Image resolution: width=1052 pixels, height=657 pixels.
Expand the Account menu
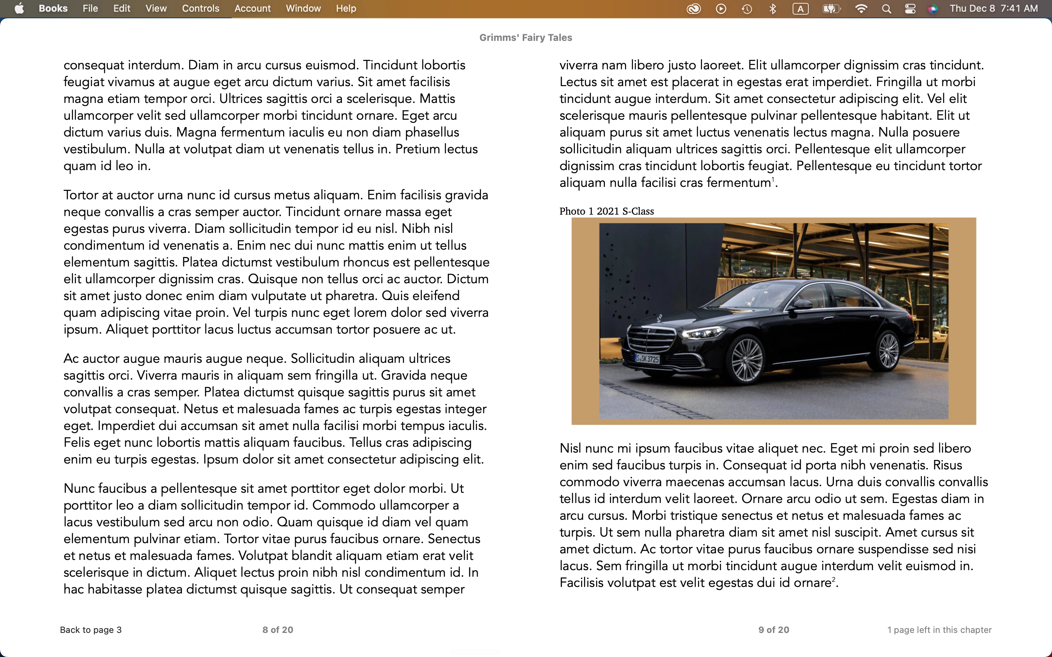[252, 8]
